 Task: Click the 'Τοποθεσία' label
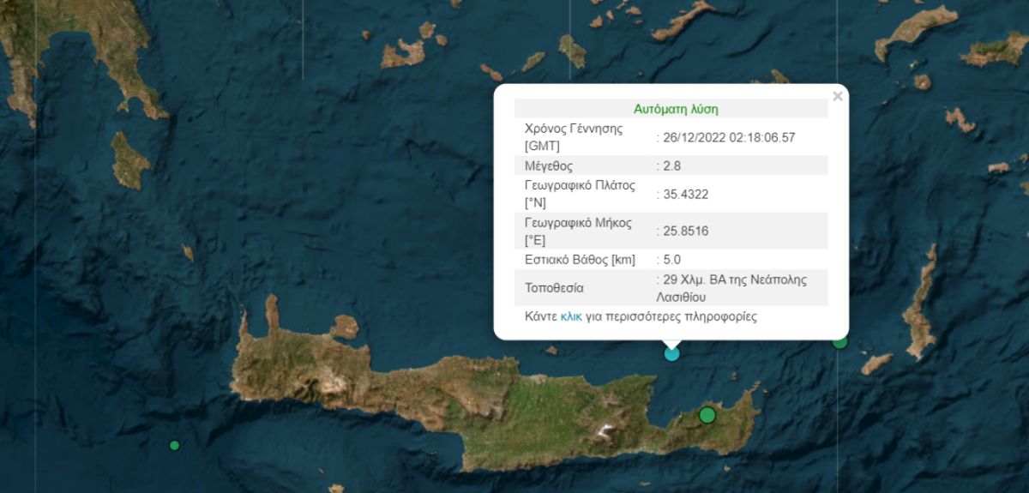(x=554, y=288)
